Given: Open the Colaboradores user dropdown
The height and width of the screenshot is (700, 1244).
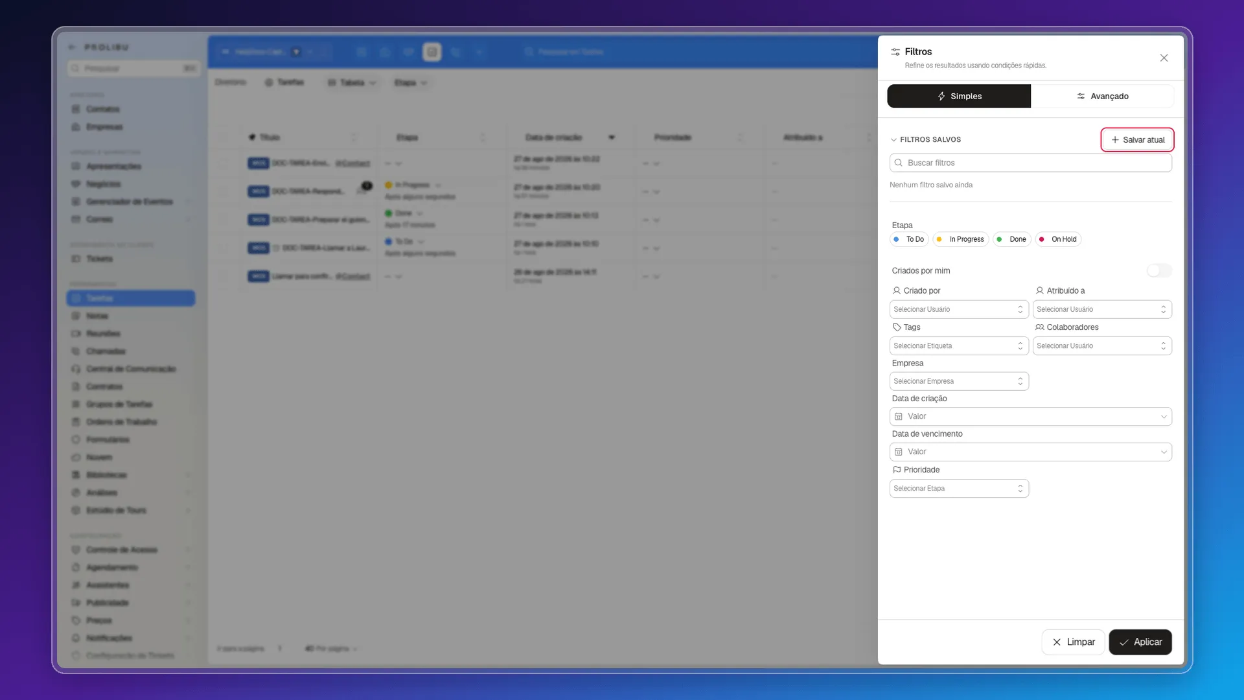Looking at the screenshot, I should [x=1102, y=345].
